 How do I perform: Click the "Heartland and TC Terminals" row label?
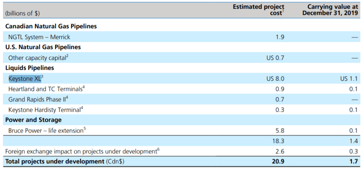coord(46,89)
